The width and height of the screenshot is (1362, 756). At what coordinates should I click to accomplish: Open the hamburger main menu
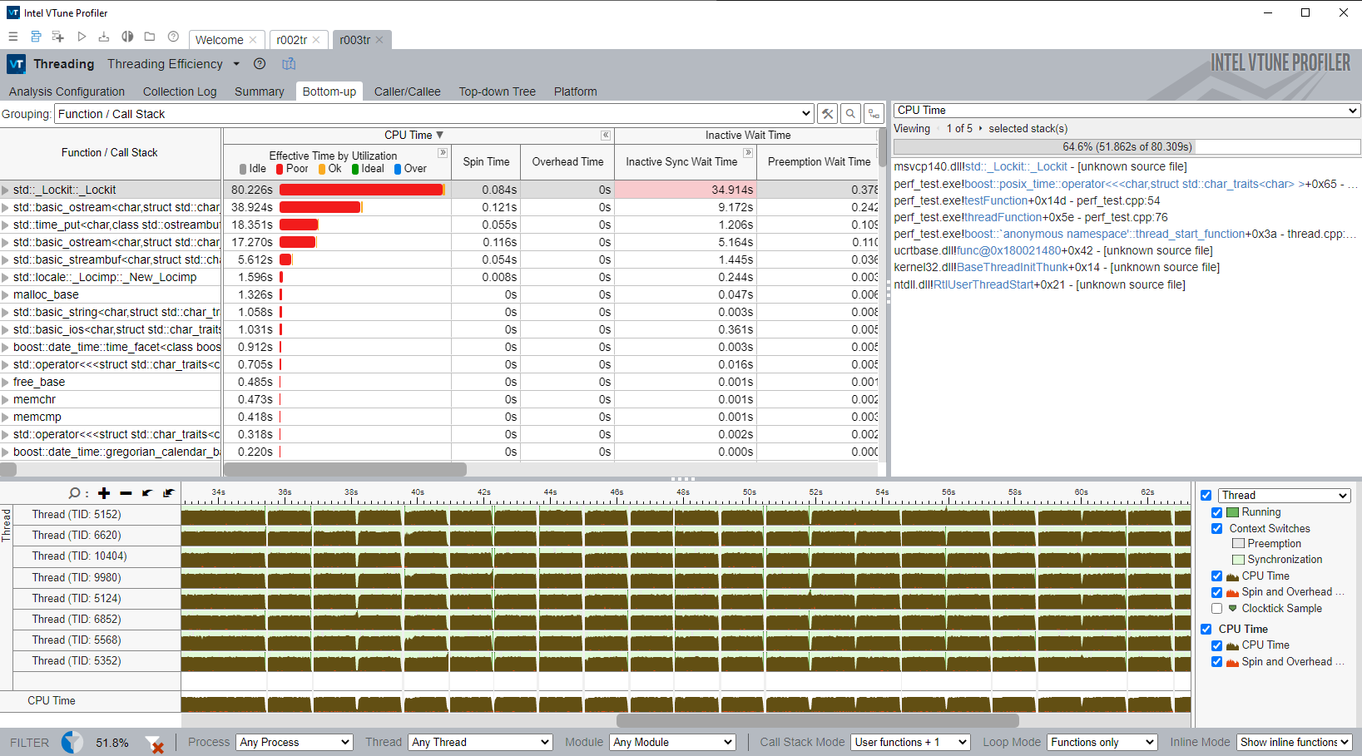[x=12, y=37]
